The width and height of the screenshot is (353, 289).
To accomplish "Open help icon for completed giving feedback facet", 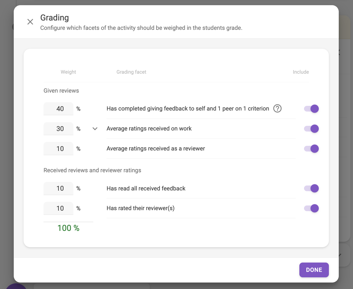I will tap(277, 108).
